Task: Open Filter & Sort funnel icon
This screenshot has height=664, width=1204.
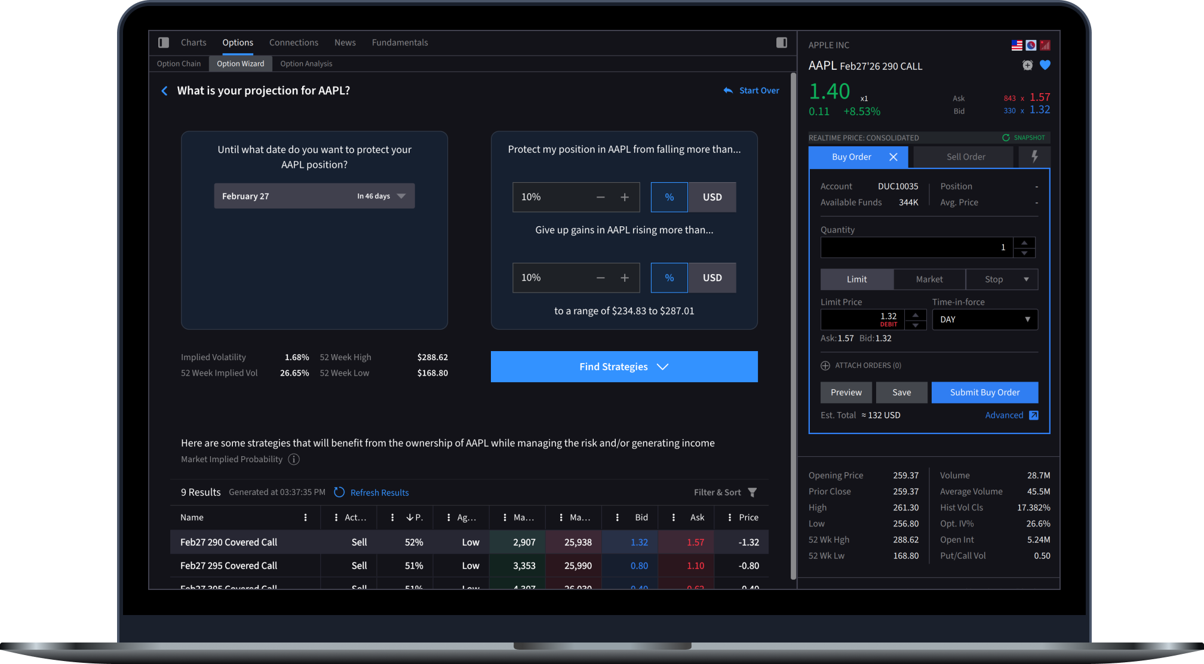Action: pyautogui.click(x=752, y=492)
